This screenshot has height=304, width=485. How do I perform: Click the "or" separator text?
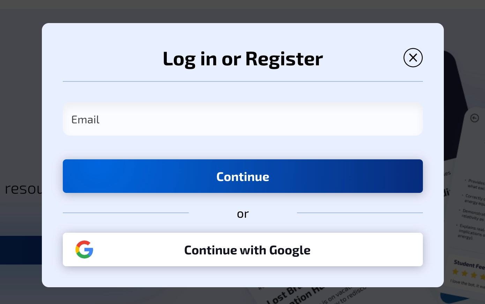click(x=243, y=213)
